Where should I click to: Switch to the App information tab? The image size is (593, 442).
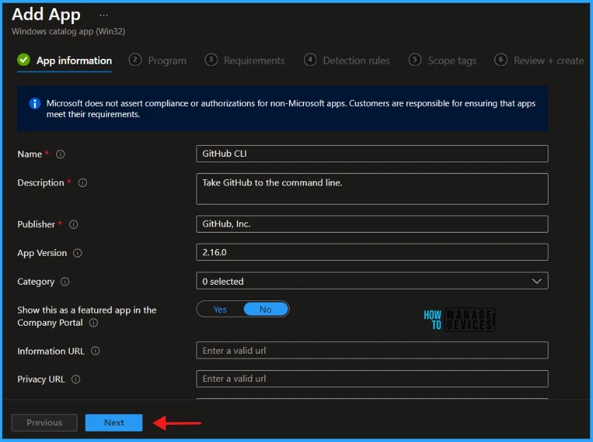[64, 61]
